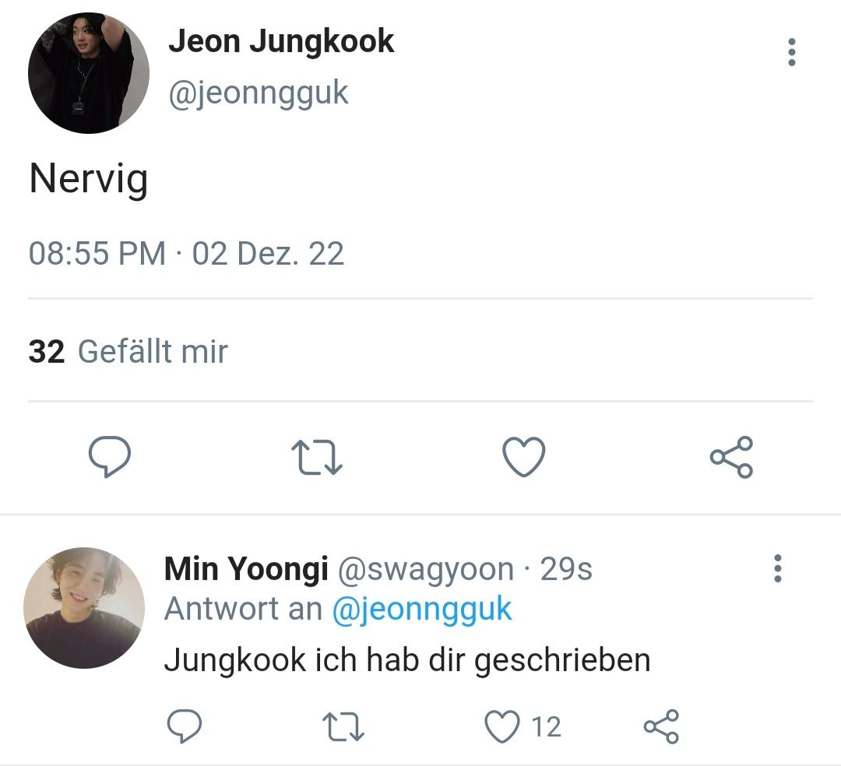This screenshot has height=766, width=841.
Task: Like the "Nervig" tweet with heart icon
Action: 523,457
